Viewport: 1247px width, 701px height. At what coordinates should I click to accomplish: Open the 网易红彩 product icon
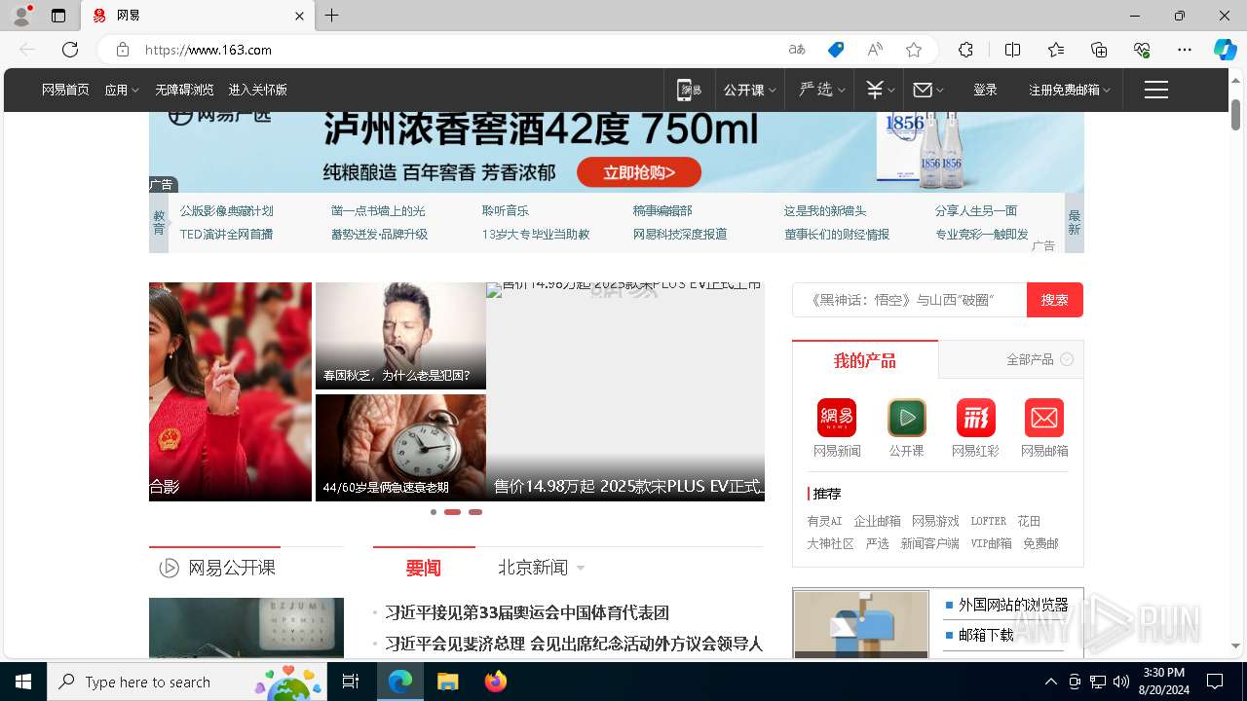pyautogui.click(x=975, y=418)
